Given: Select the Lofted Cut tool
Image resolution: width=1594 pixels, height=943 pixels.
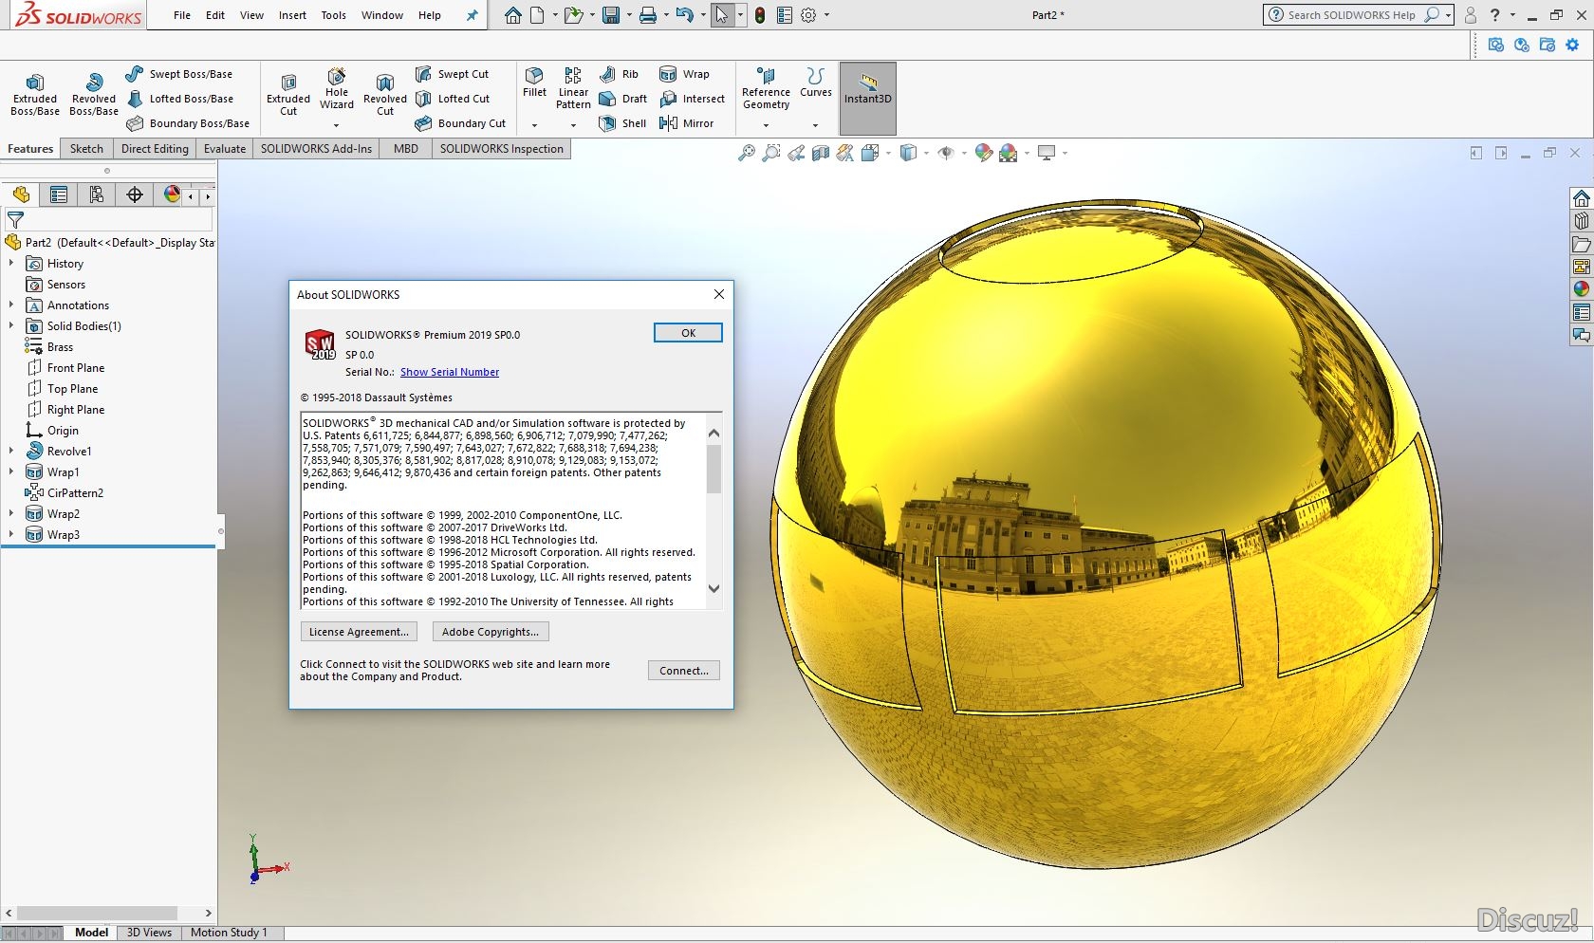Looking at the screenshot, I should 453,99.
